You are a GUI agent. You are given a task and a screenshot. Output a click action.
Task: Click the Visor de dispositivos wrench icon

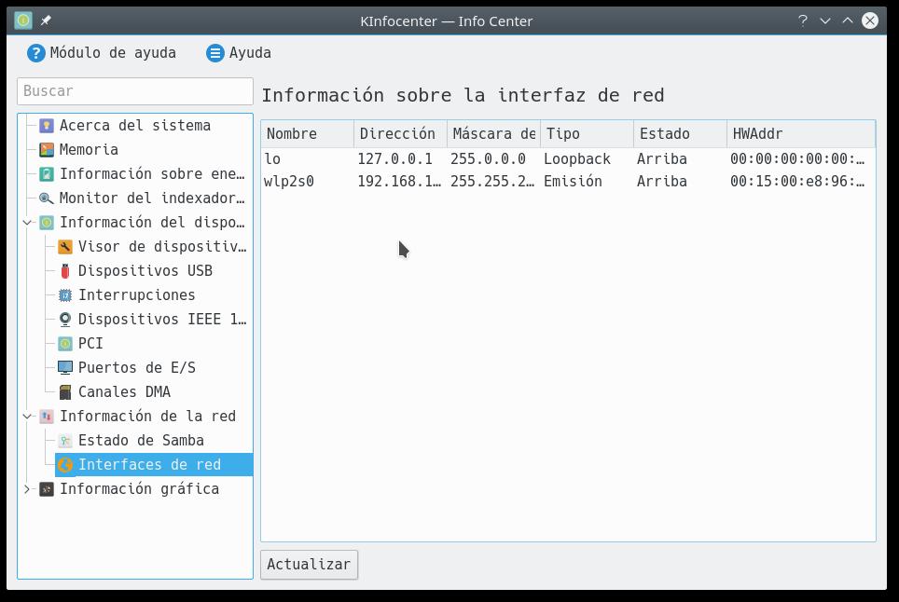click(x=64, y=246)
